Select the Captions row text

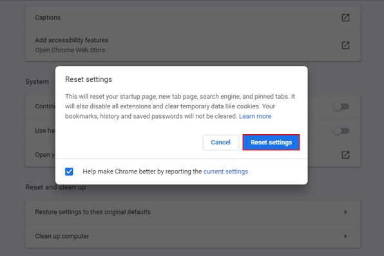tap(48, 17)
